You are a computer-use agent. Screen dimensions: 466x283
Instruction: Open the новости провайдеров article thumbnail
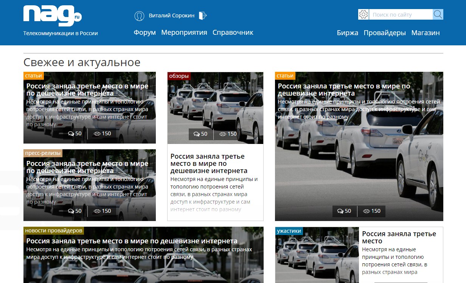click(x=143, y=255)
